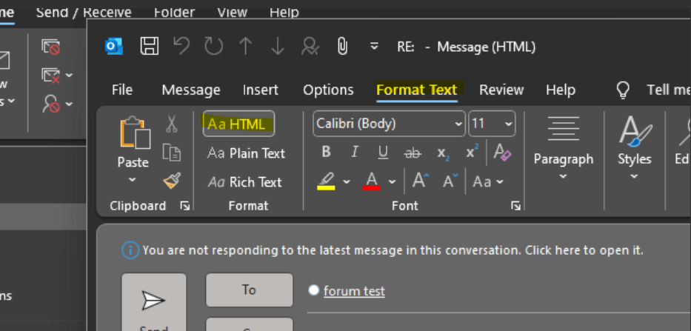
Task: Open Help tab in main Outlook window
Action: pyautogui.click(x=284, y=12)
